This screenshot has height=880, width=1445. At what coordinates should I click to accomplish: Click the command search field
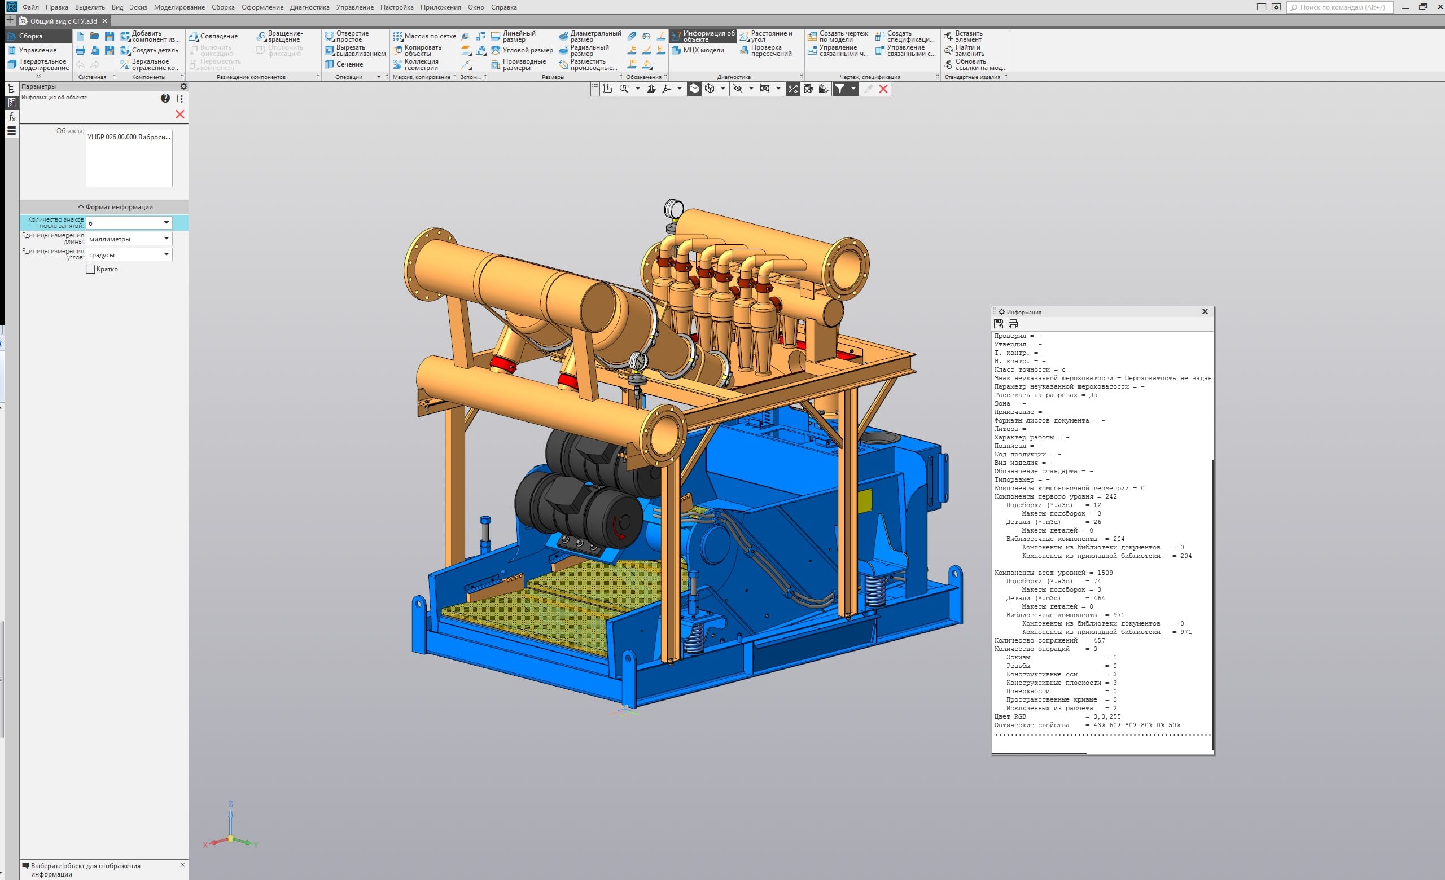tap(1342, 7)
